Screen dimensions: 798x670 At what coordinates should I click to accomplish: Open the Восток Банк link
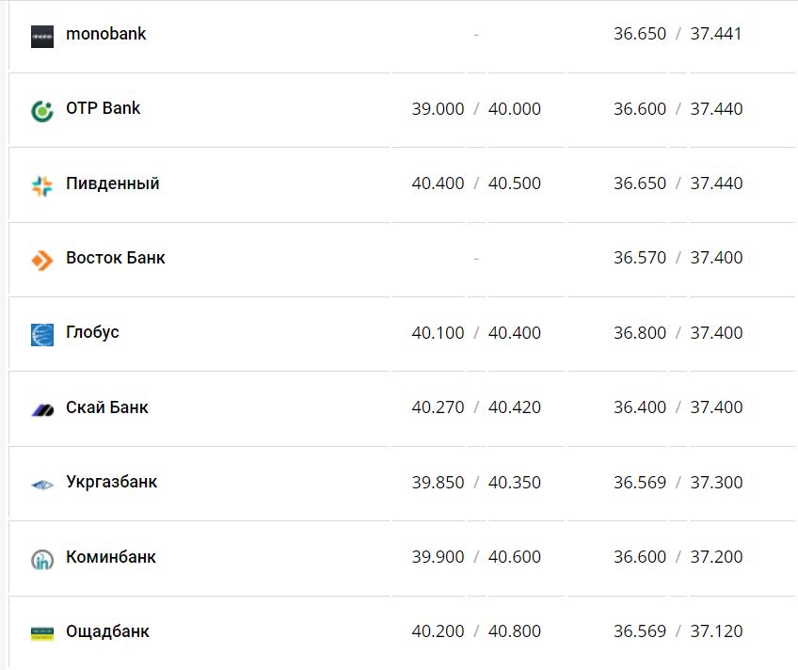[x=115, y=258]
